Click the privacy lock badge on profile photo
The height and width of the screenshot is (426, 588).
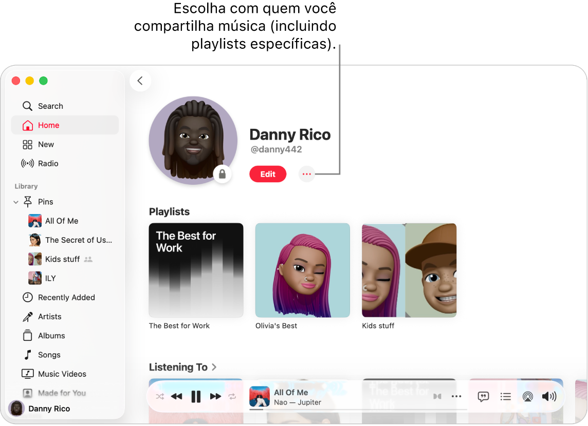pos(222,174)
